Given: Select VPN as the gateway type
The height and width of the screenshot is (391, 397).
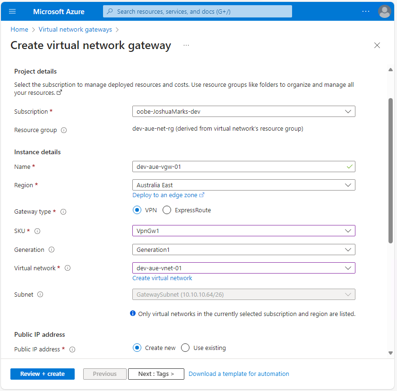Looking at the screenshot, I should [x=137, y=210].
